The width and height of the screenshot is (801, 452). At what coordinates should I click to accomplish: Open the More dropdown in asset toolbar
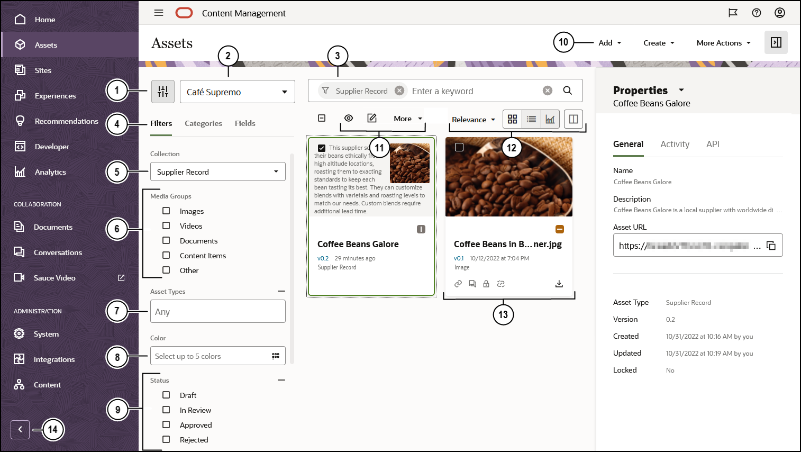point(408,119)
